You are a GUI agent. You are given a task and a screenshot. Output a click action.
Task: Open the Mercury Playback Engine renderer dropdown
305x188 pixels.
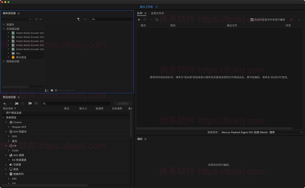[262, 132]
